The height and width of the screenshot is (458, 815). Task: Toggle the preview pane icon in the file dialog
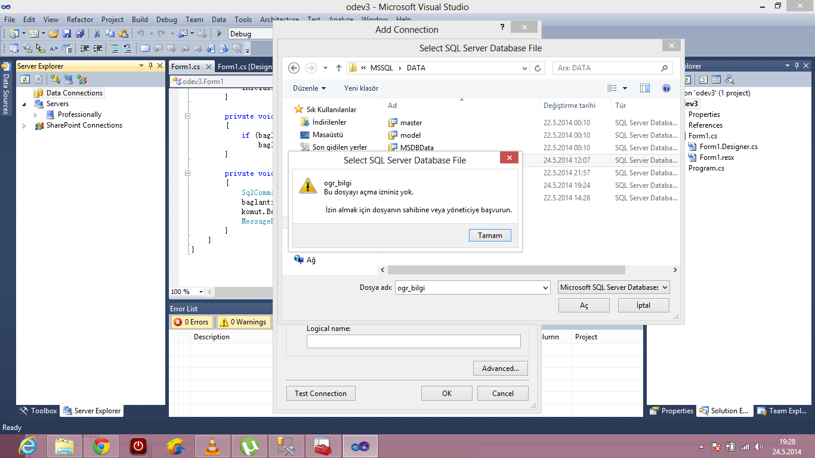pyautogui.click(x=645, y=88)
